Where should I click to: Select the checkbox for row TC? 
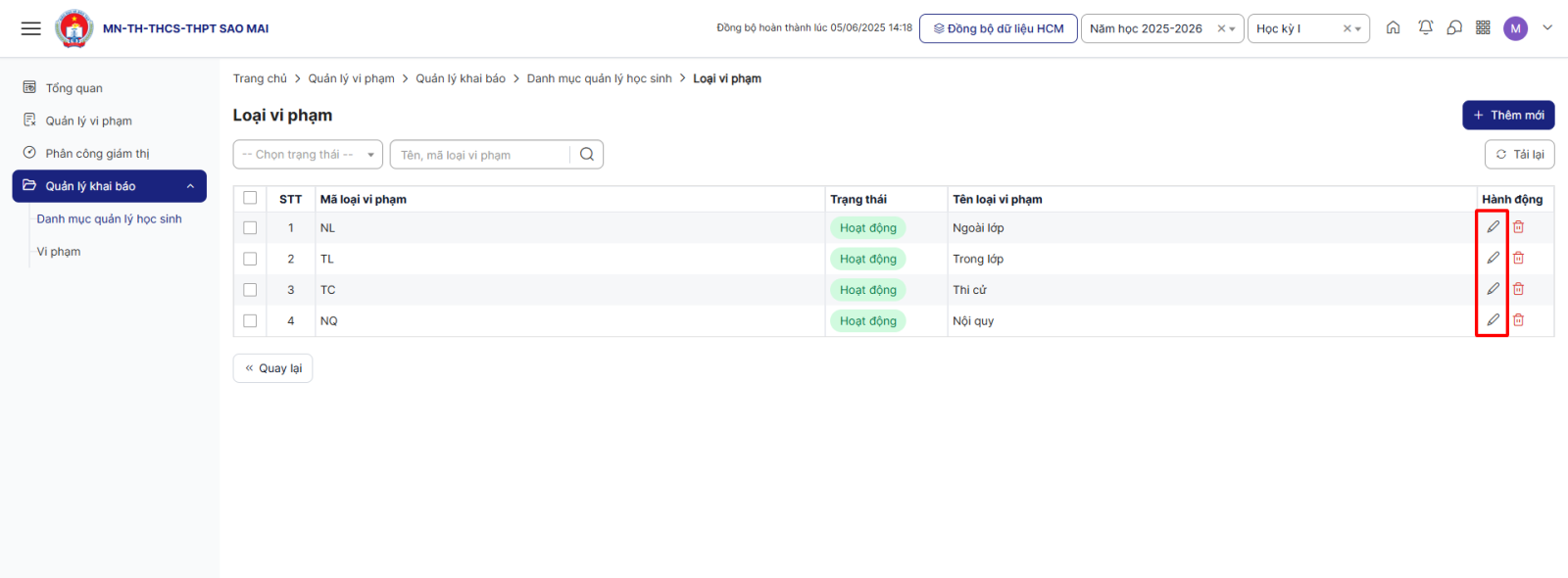pos(250,290)
